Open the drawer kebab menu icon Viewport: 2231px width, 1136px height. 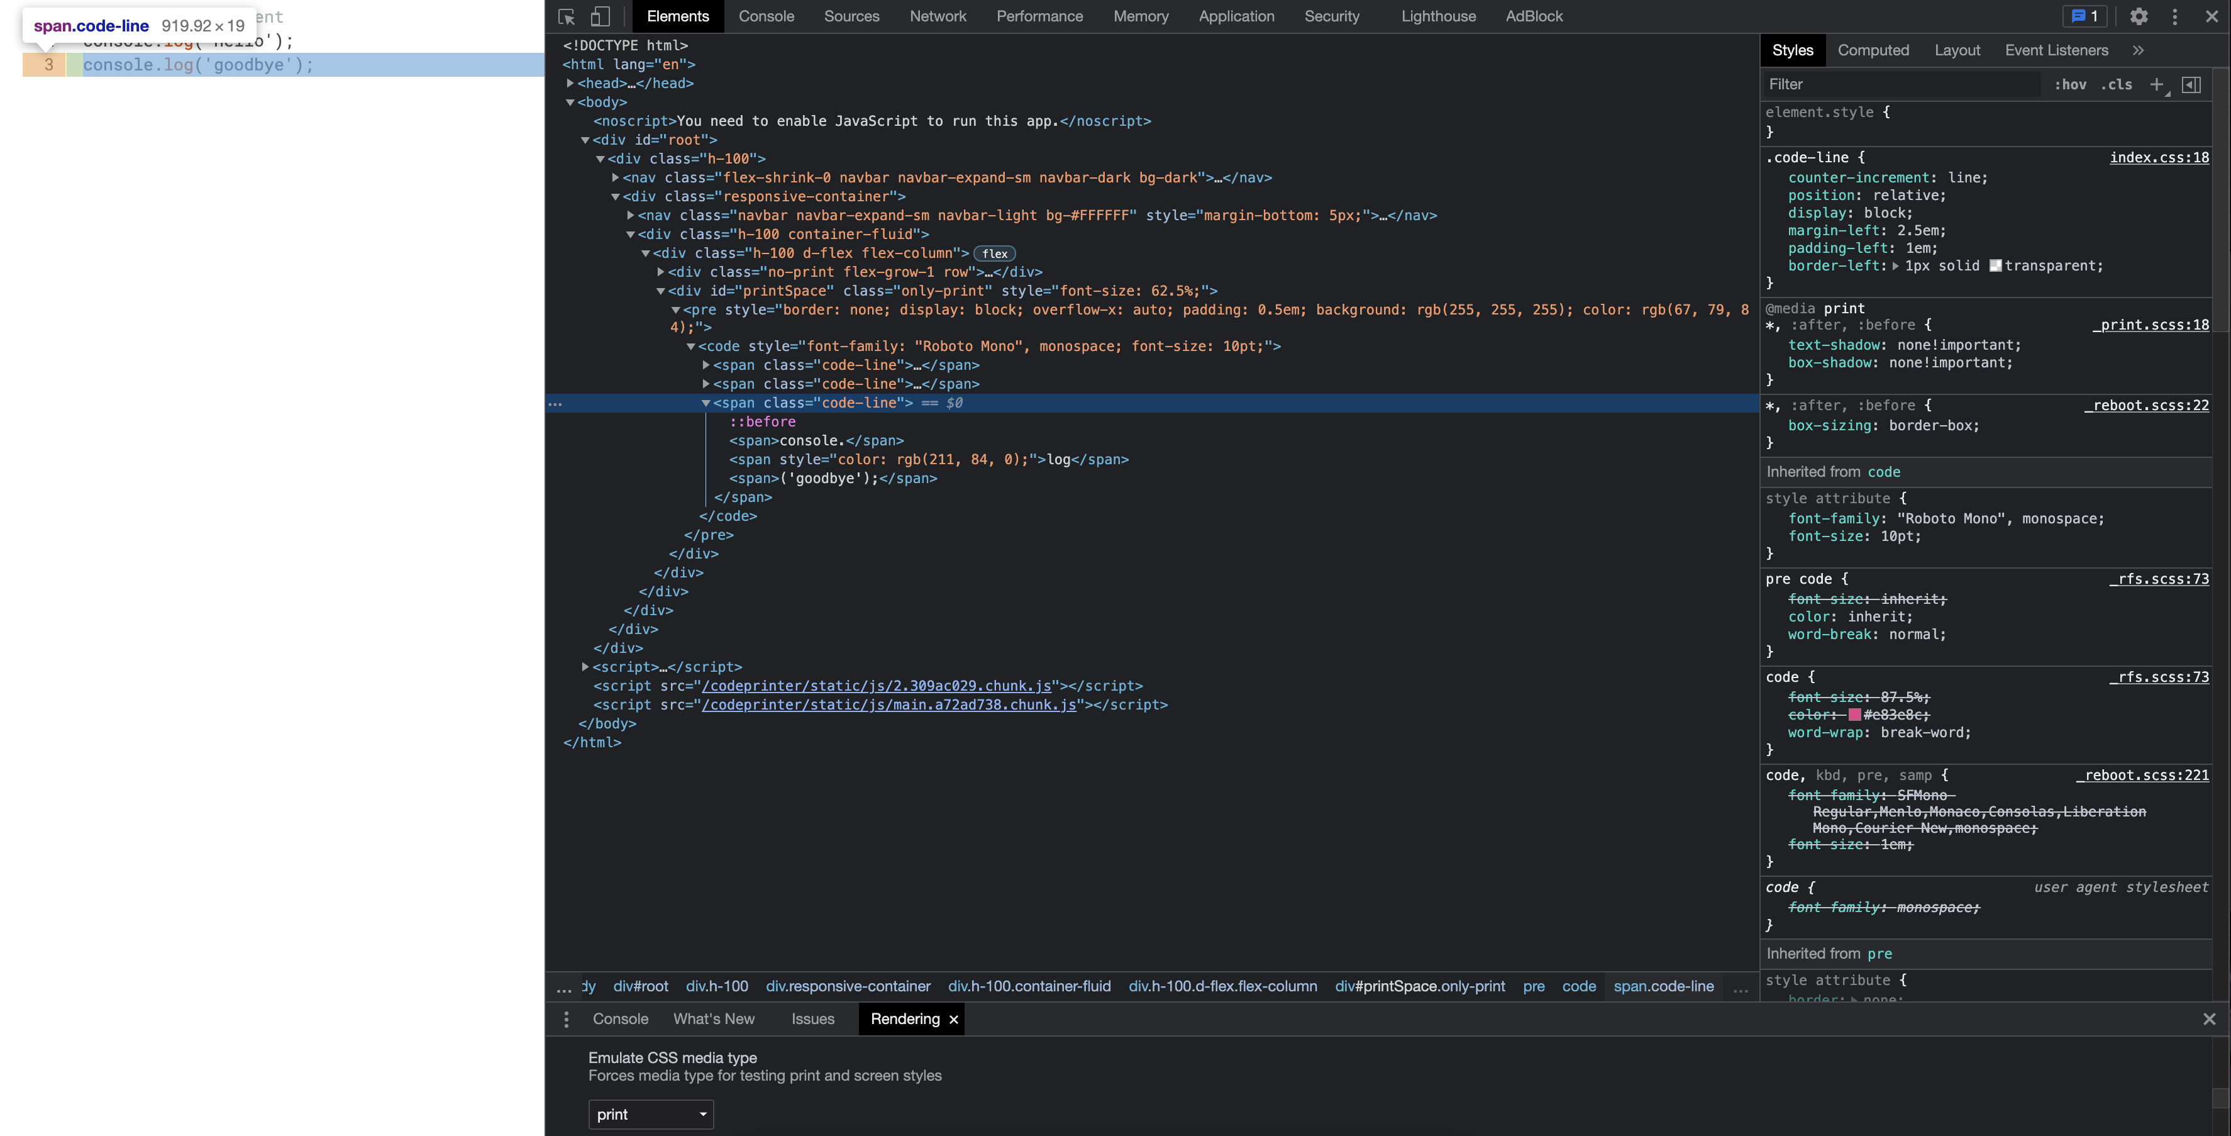click(x=567, y=1019)
